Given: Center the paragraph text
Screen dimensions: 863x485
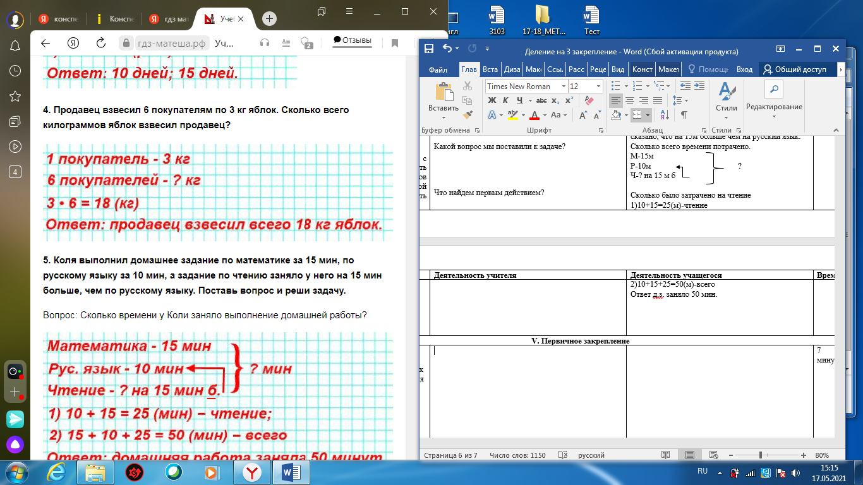Looking at the screenshot, I should pyautogui.click(x=630, y=100).
